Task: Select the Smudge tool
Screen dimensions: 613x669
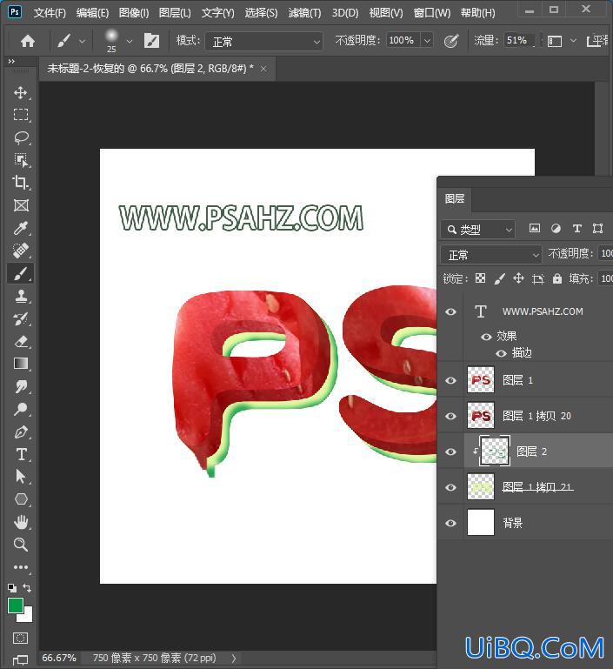Action: click(21, 386)
